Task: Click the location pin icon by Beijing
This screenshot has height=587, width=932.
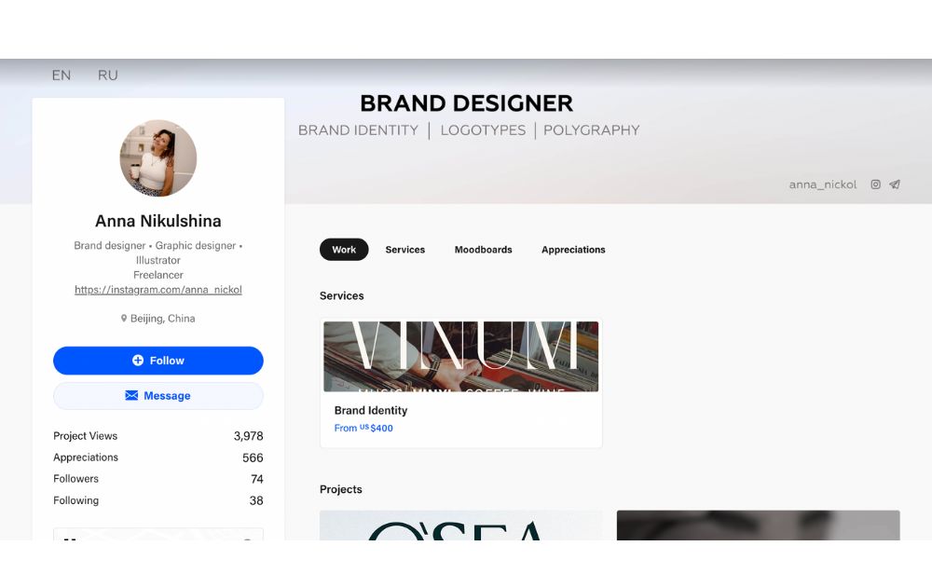Action: pyautogui.click(x=124, y=319)
